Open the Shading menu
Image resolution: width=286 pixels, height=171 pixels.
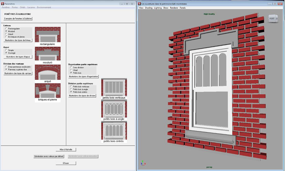(149, 8)
